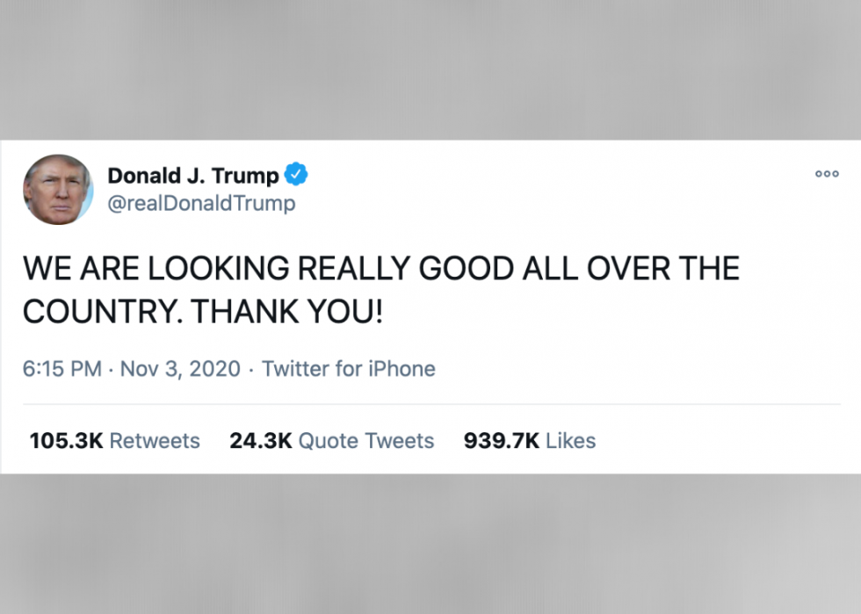The width and height of the screenshot is (861, 614).
Task: Click the 105.3K retweet count number
Action: (x=66, y=441)
